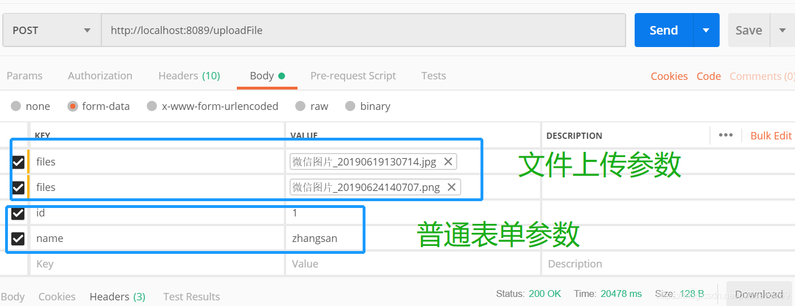Open the Test Results tab
Viewport: 795px width, 306px height.
192,296
